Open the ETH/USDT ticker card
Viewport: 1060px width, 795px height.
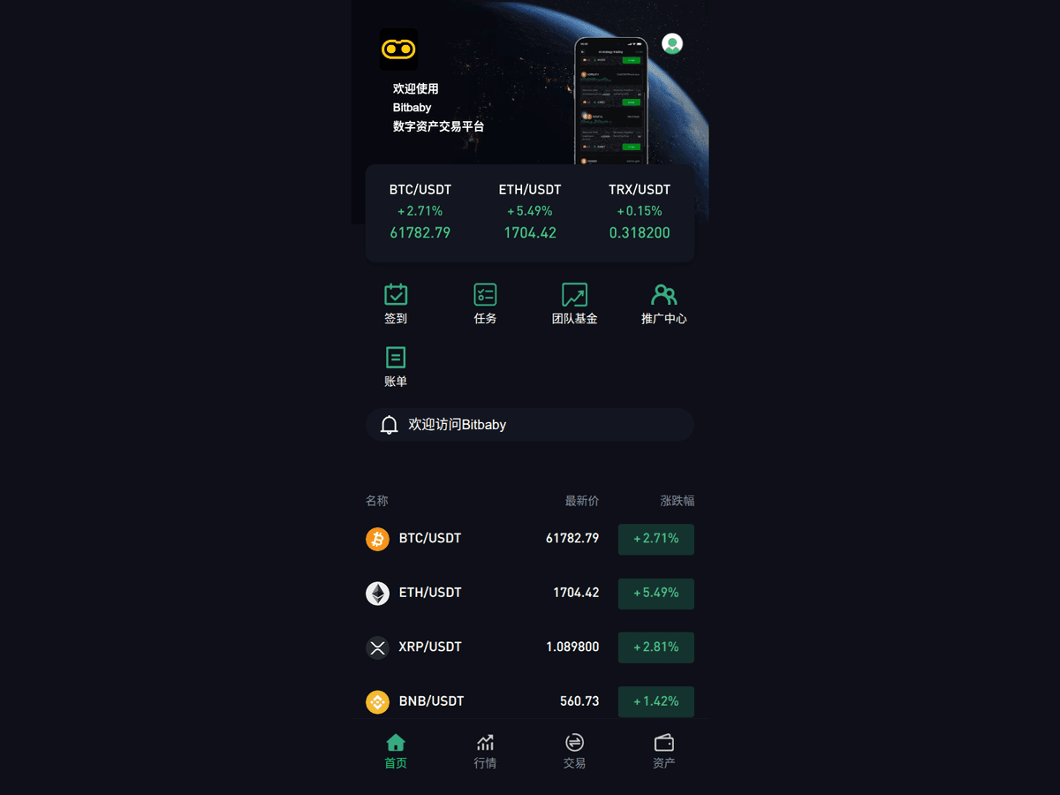click(530, 212)
